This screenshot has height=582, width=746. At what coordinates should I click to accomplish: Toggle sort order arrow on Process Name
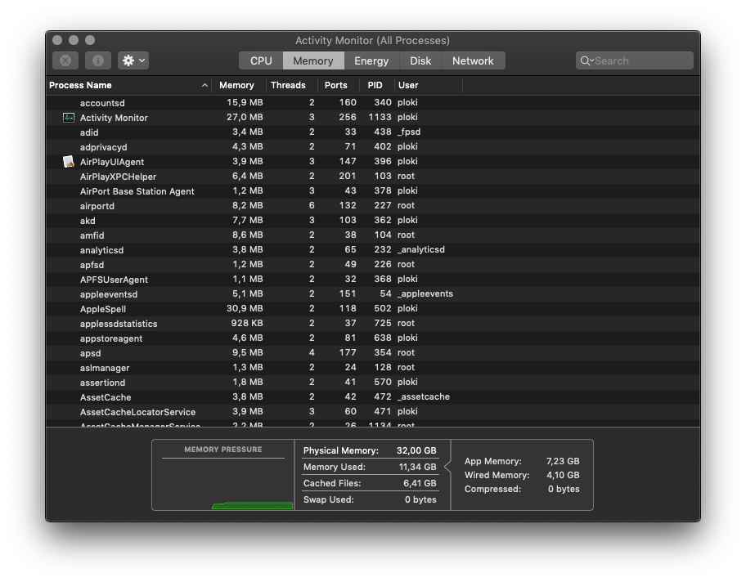click(x=204, y=85)
